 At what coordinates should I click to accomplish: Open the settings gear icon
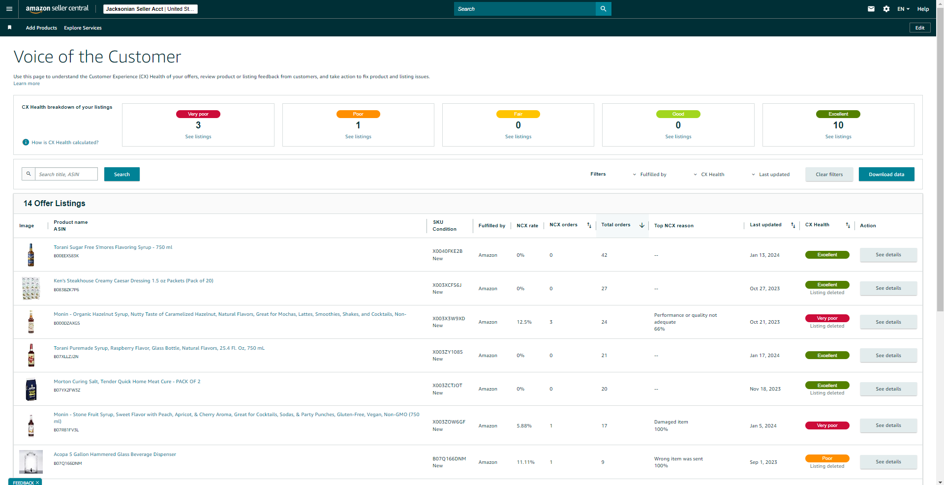886,9
